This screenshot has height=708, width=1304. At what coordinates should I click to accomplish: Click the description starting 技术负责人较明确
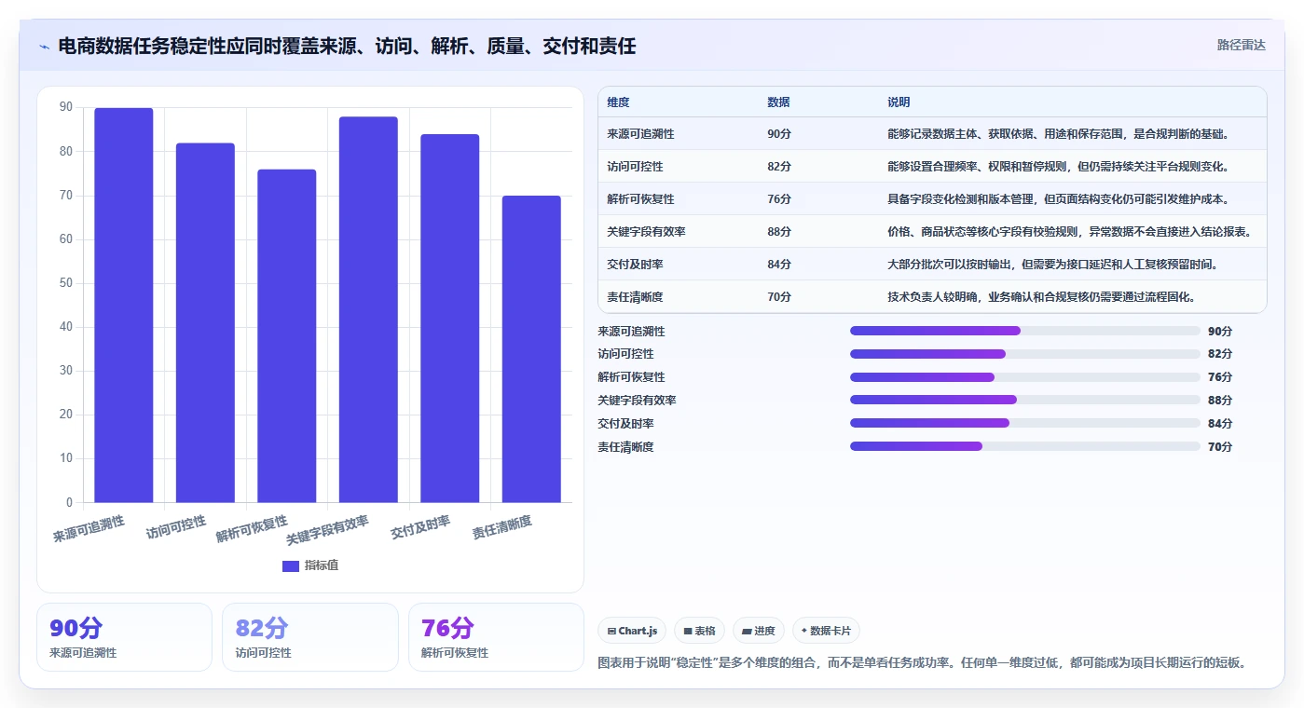1041,297
